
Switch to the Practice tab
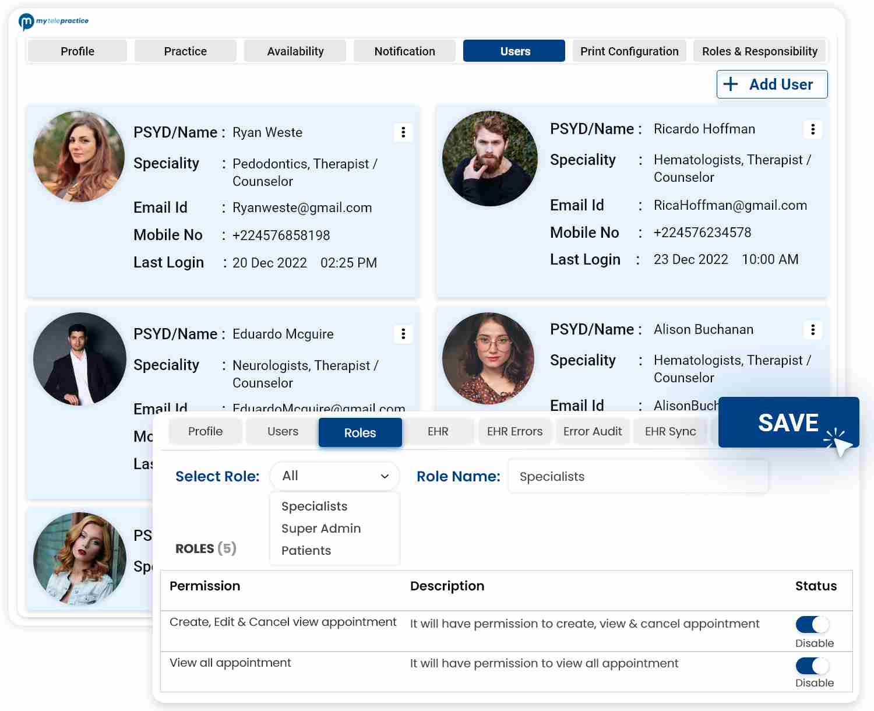coord(185,51)
